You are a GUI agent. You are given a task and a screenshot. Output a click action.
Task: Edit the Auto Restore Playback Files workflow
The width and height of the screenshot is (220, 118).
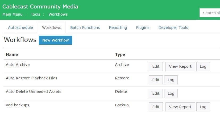click(156, 80)
